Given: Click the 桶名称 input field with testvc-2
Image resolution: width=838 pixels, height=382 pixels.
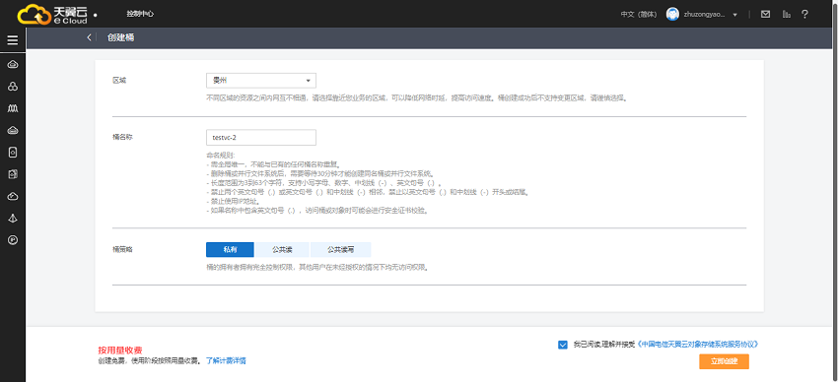Looking at the screenshot, I should 261,137.
